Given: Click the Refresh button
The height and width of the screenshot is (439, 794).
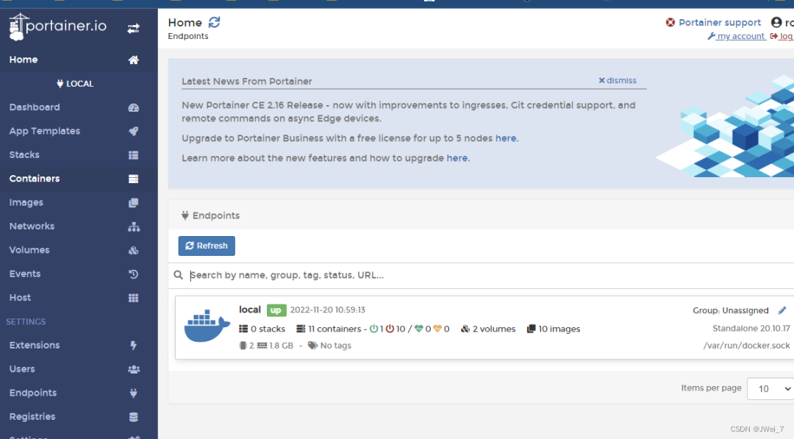Looking at the screenshot, I should (206, 246).
